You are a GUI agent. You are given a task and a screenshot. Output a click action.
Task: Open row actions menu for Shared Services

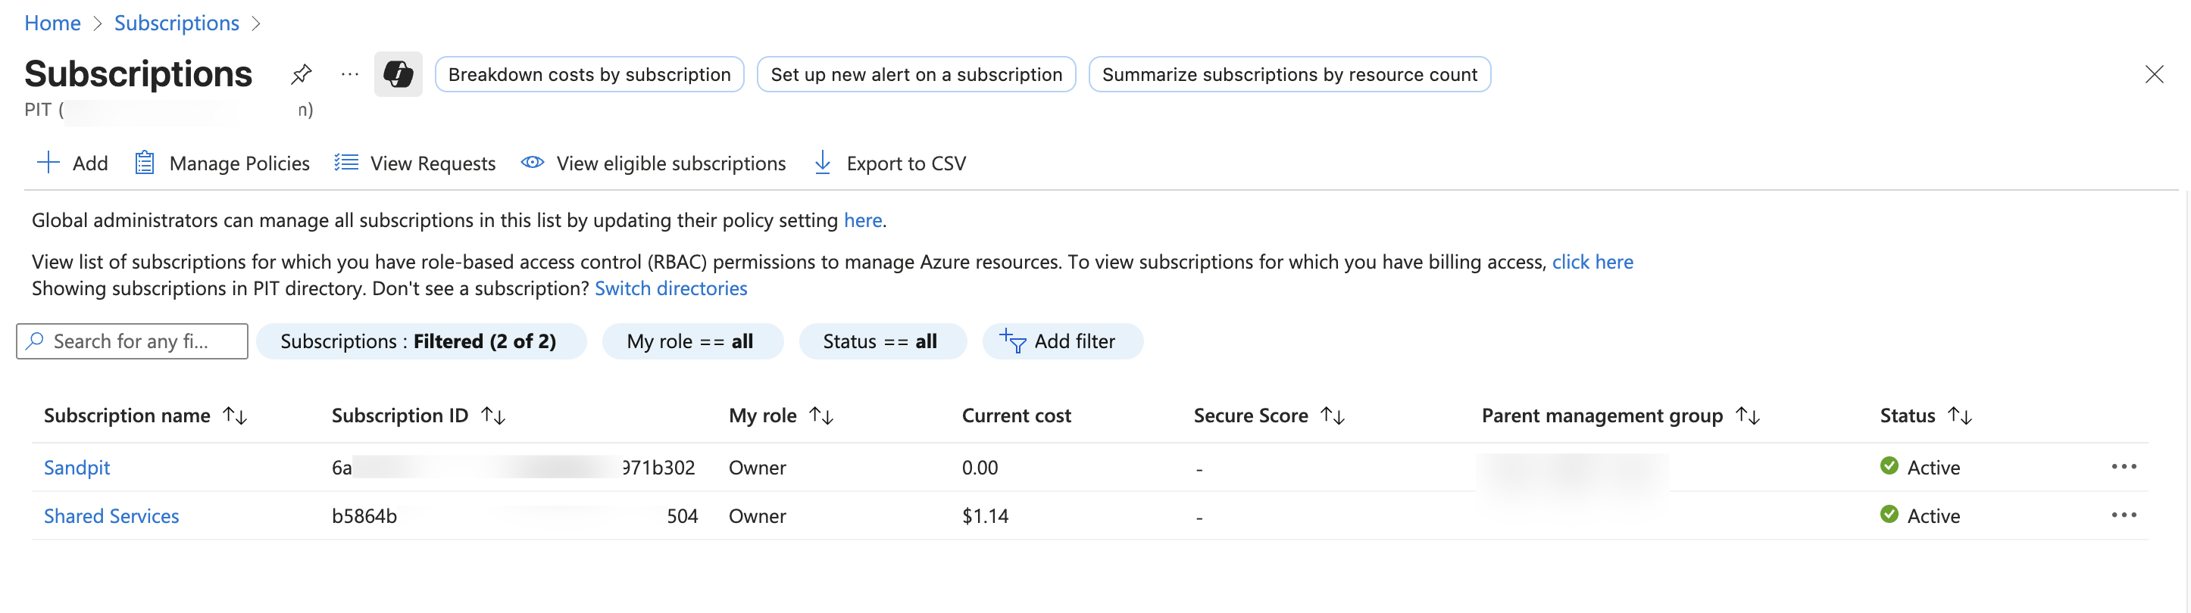click(2124, 515)
